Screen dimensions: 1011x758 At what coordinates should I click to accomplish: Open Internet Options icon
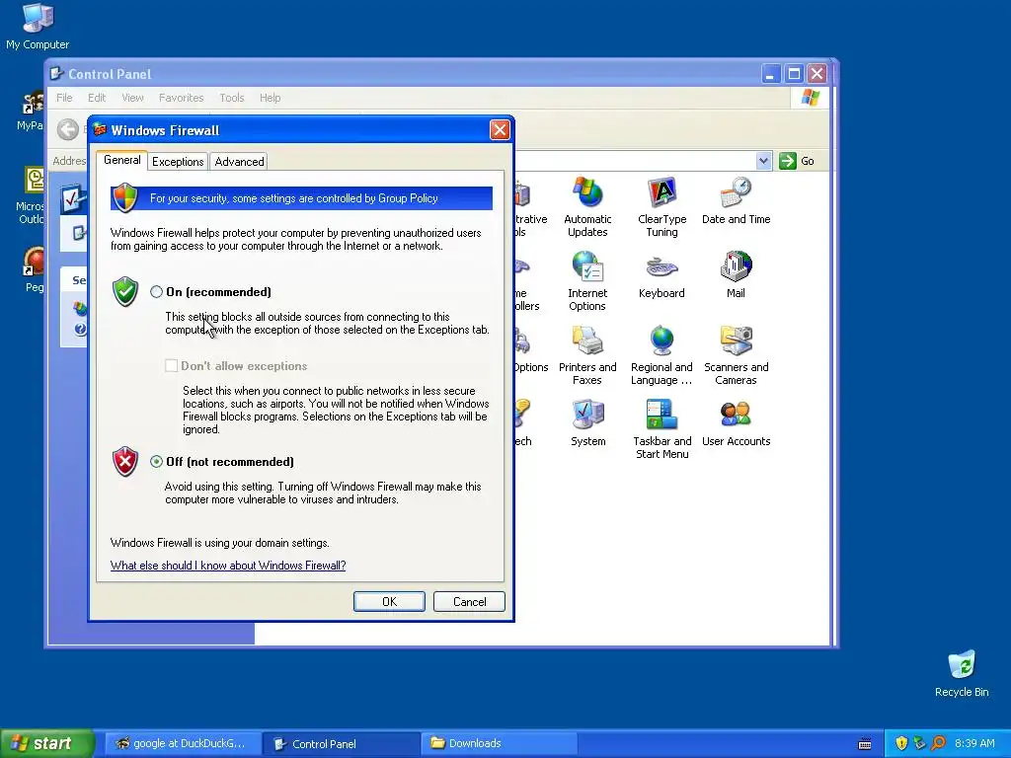pyautogui.click(x=587, y=281)
